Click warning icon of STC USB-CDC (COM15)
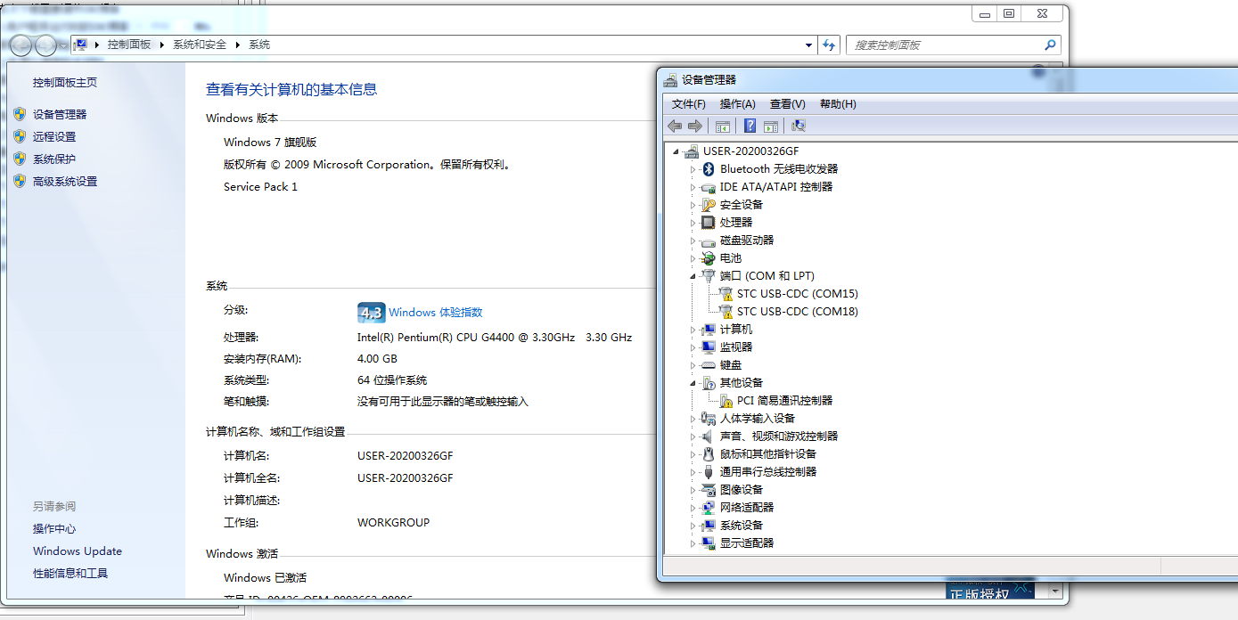The image size is (1238, 620). pos(726,294)
